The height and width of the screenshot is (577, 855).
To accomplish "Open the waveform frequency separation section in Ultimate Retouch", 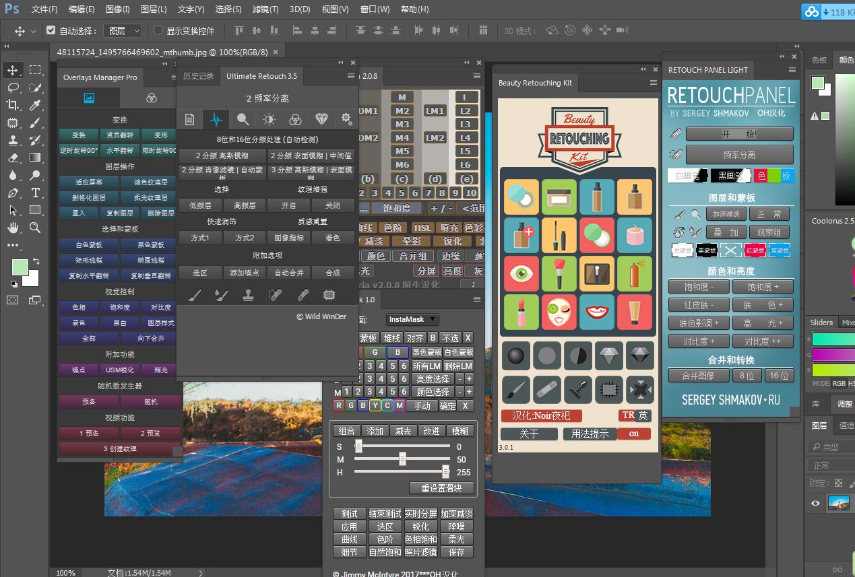I will tap(216, 119).
